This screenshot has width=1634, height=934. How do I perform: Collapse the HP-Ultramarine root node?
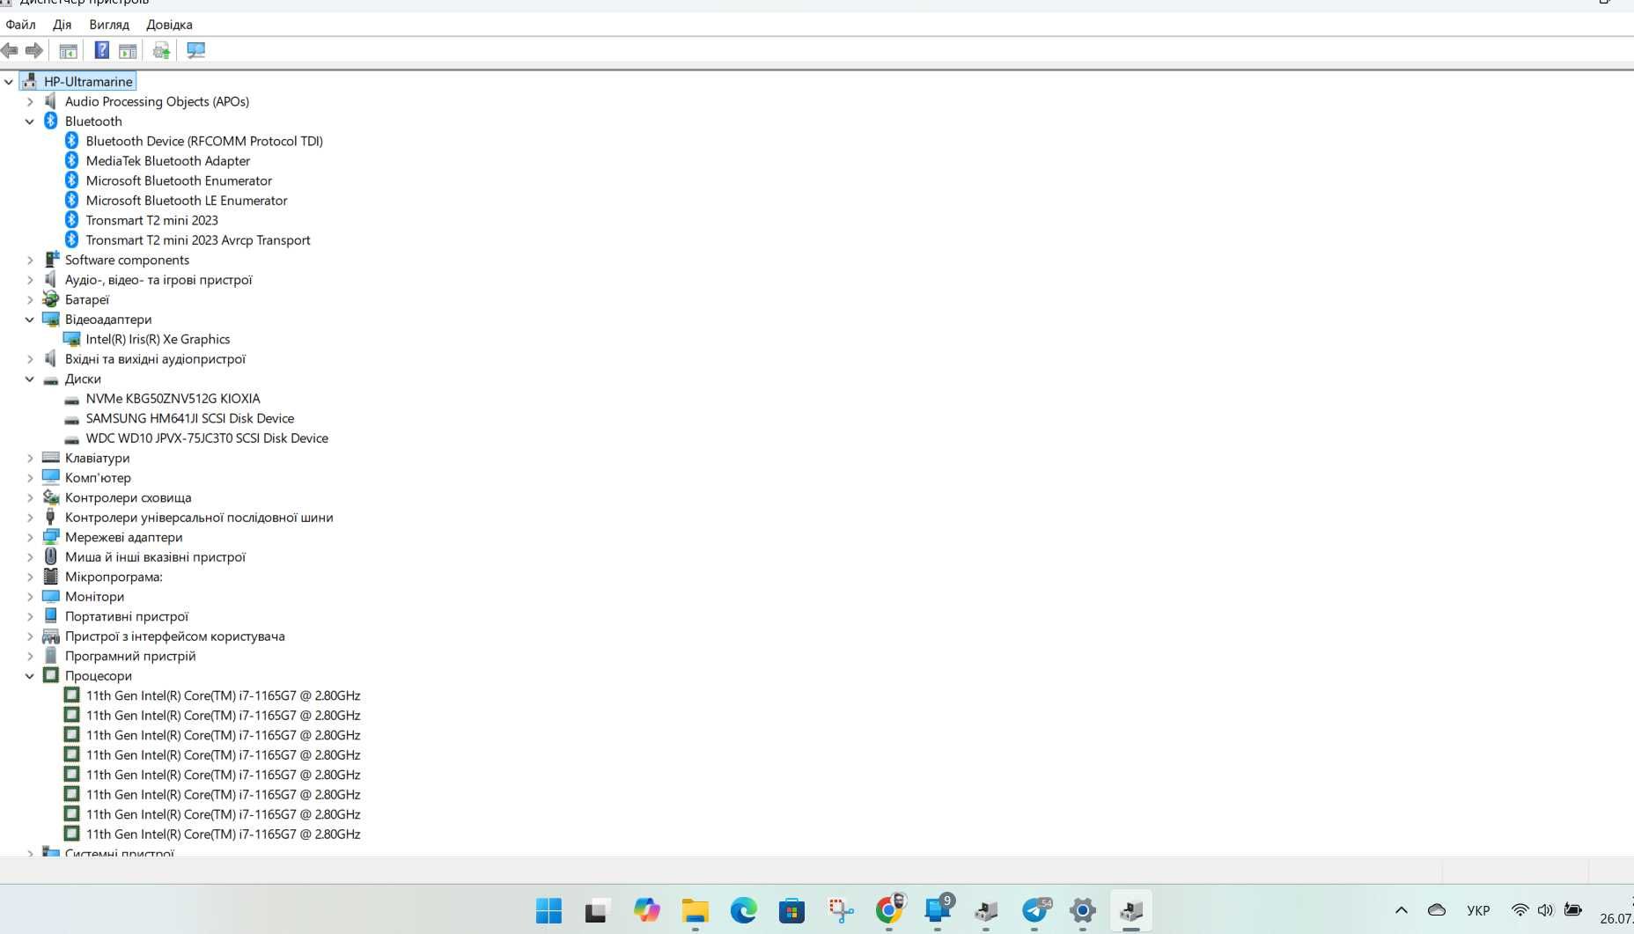[9, 82]
